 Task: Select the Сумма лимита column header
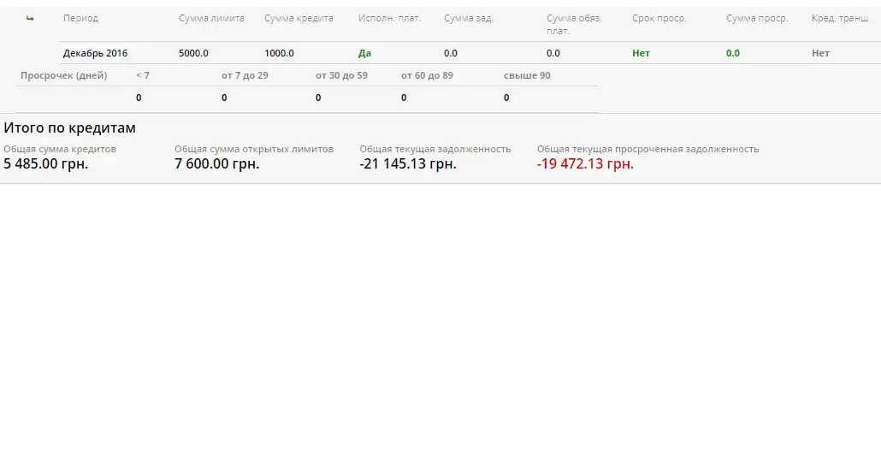tap(211, 19)
